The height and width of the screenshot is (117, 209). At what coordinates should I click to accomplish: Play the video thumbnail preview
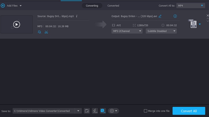pos(16,24)
